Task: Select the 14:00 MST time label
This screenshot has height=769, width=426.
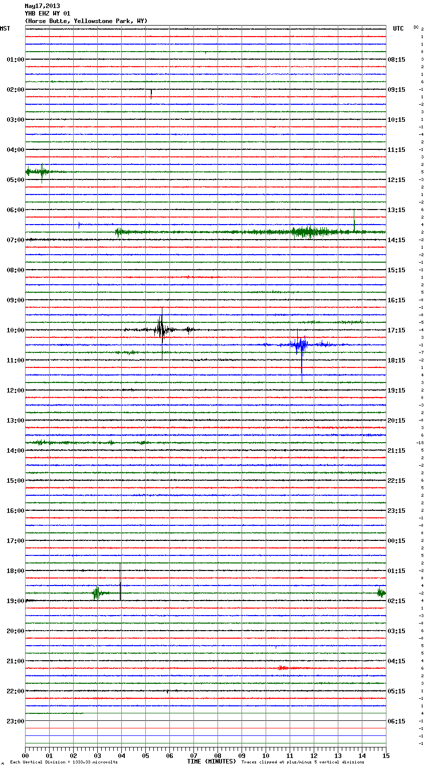Action: pyautogui.click(x=16, y=451)
